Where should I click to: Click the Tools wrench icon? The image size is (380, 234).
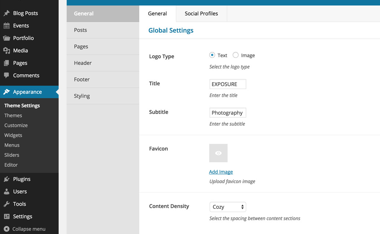coord(7,204)
